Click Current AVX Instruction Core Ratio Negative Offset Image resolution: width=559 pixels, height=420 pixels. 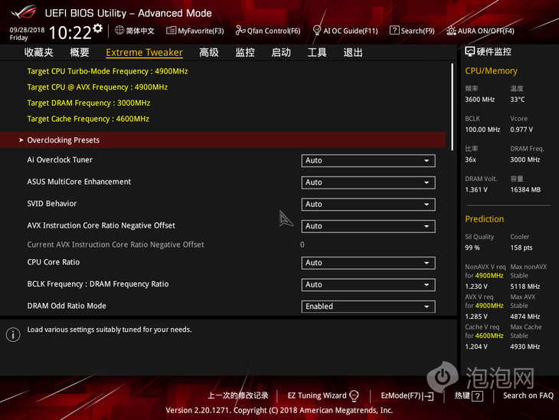[116, 244]
